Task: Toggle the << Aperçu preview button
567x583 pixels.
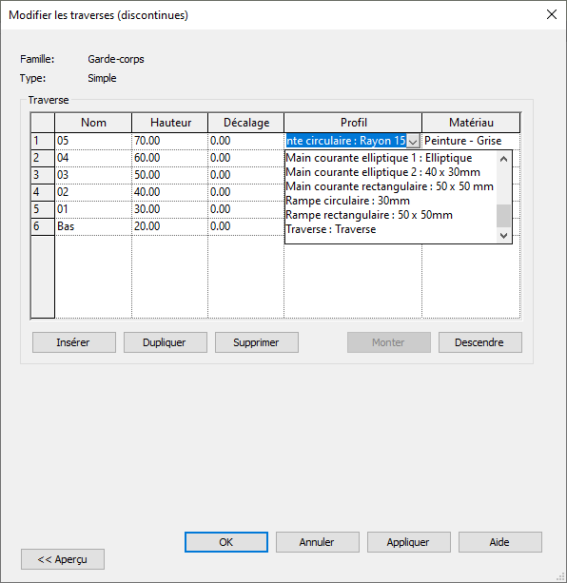Action: pos(63,559)
